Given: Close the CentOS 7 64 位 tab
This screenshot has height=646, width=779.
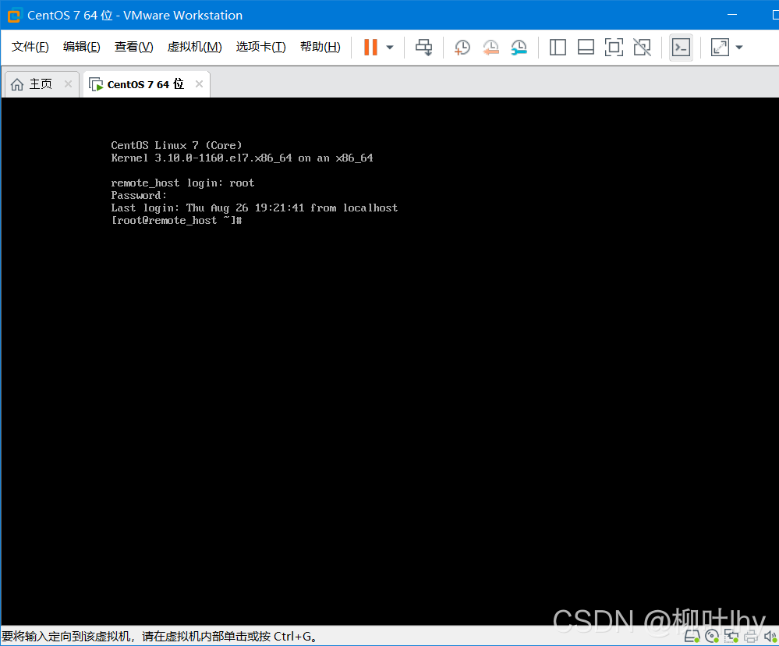Looking at the screenshot, I should 199,84.
